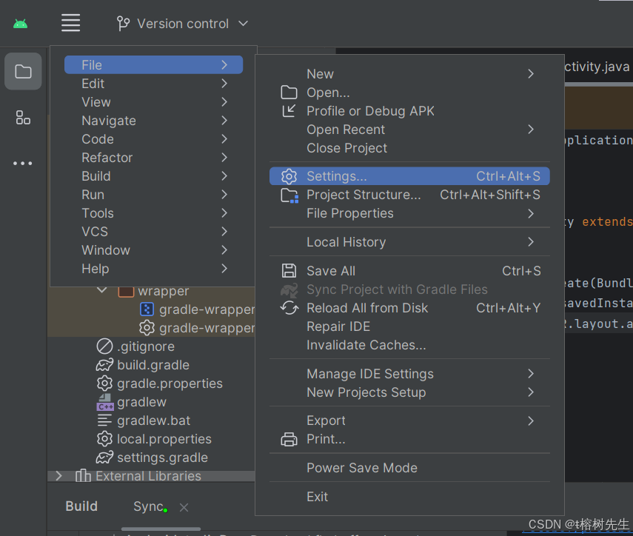
Task: Choose Repair IDE
Action: (x=409, y=326)
